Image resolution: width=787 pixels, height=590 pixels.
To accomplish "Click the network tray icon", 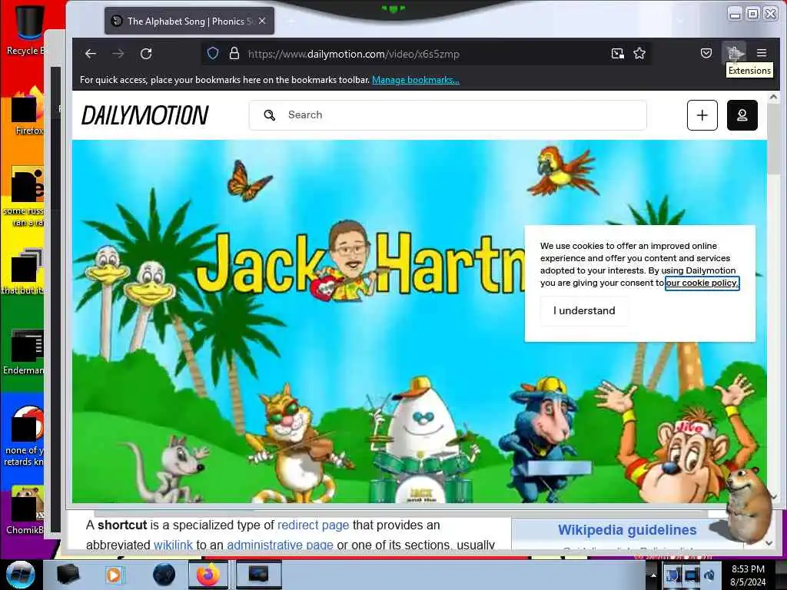I will tap(692, 575).
